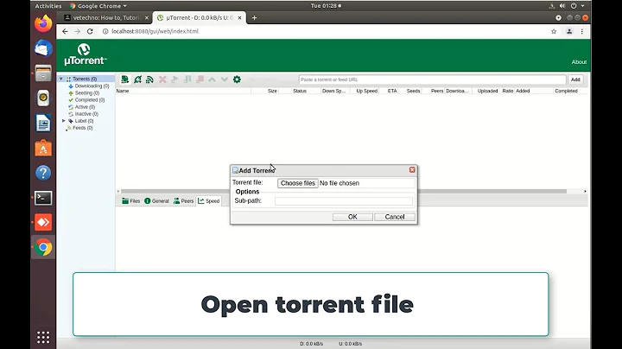
Task: Click the torrent list horizontal scrollbar
Action: pyautogui.click(x=344, y=191)
